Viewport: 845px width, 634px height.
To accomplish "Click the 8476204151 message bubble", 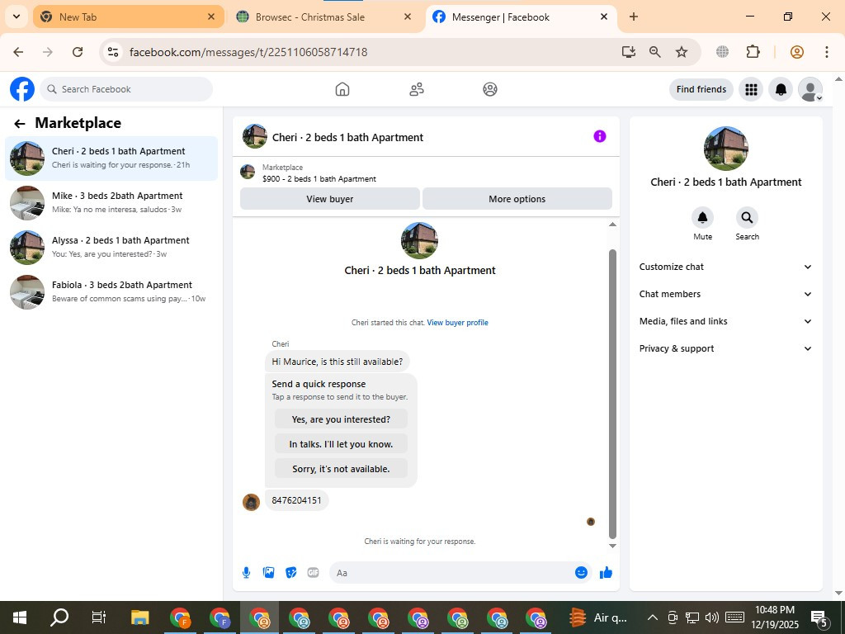I will point(296,500).
